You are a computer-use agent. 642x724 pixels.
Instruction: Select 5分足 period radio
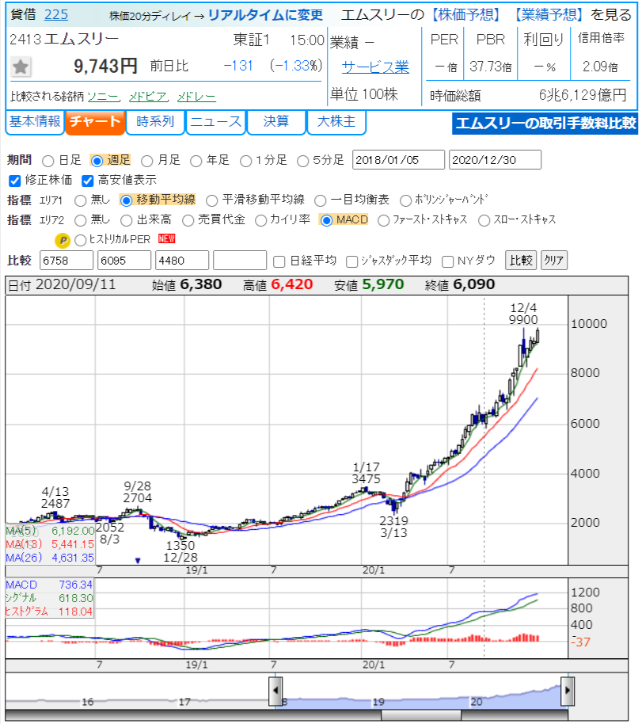tap(302, 161)
